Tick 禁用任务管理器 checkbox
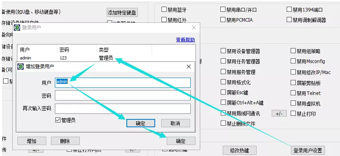Viewport: 340px width, 156px height. pyautogui.click(x=223, y=61)
